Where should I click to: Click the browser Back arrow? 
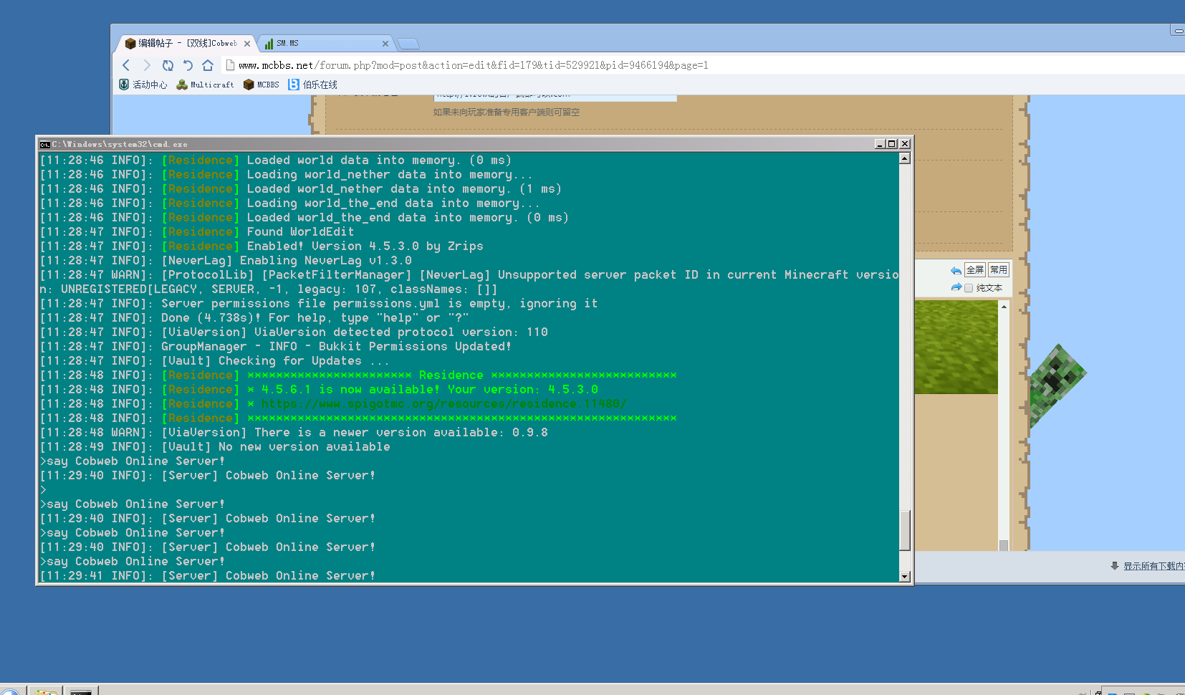tap(127, 65)
